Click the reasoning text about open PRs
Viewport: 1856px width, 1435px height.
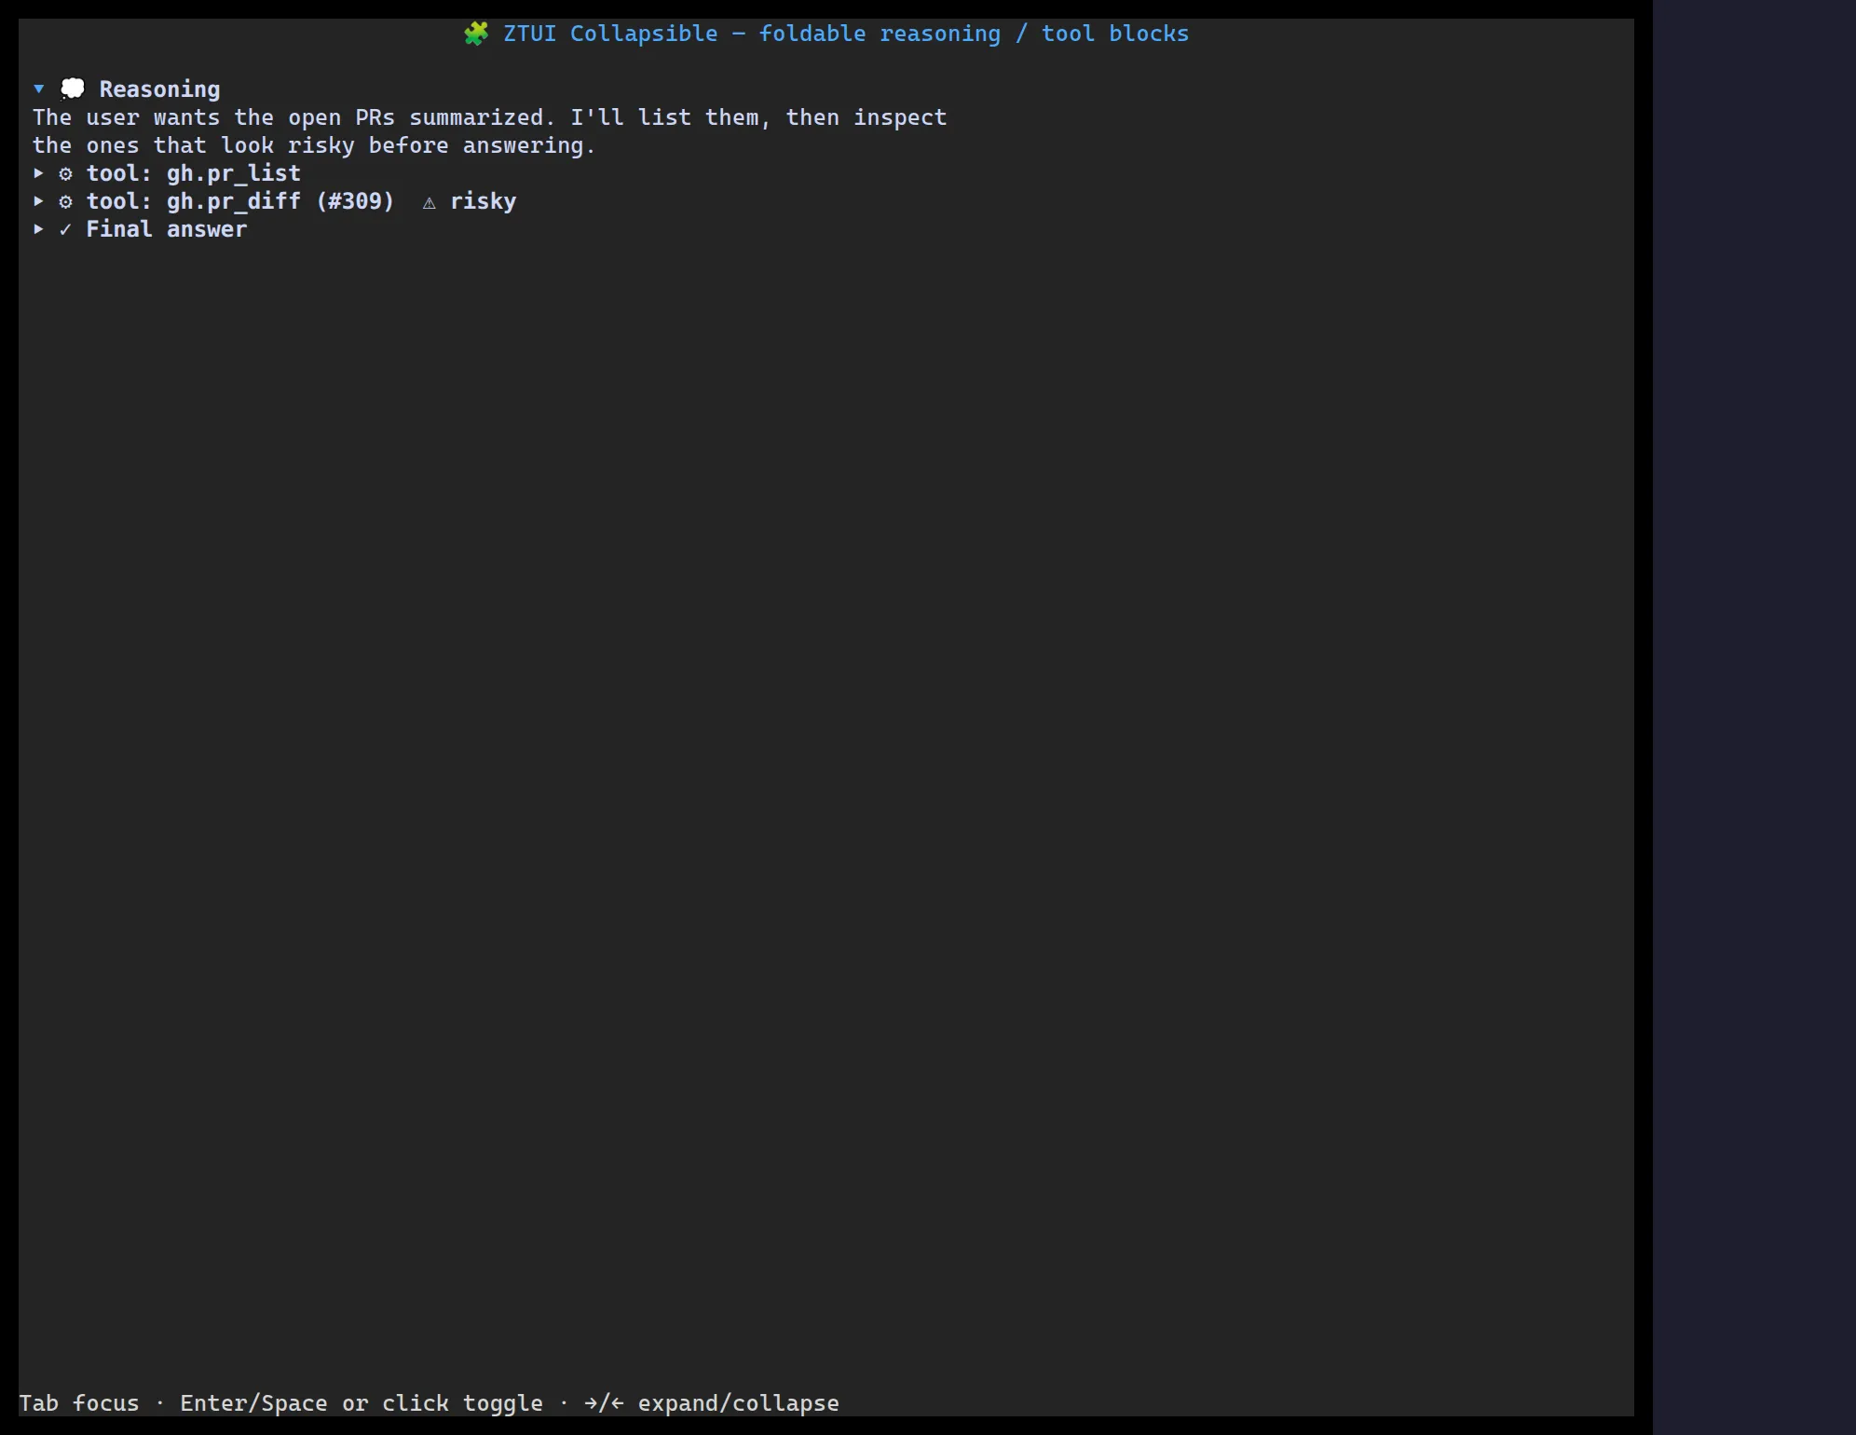point(490,117)
